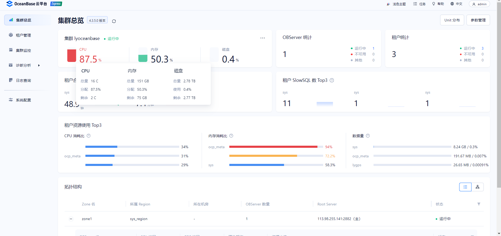This screenshot has height=236, width=501.
Task: Switch topology to tree diagram view
Action: [x=477, y=187]
